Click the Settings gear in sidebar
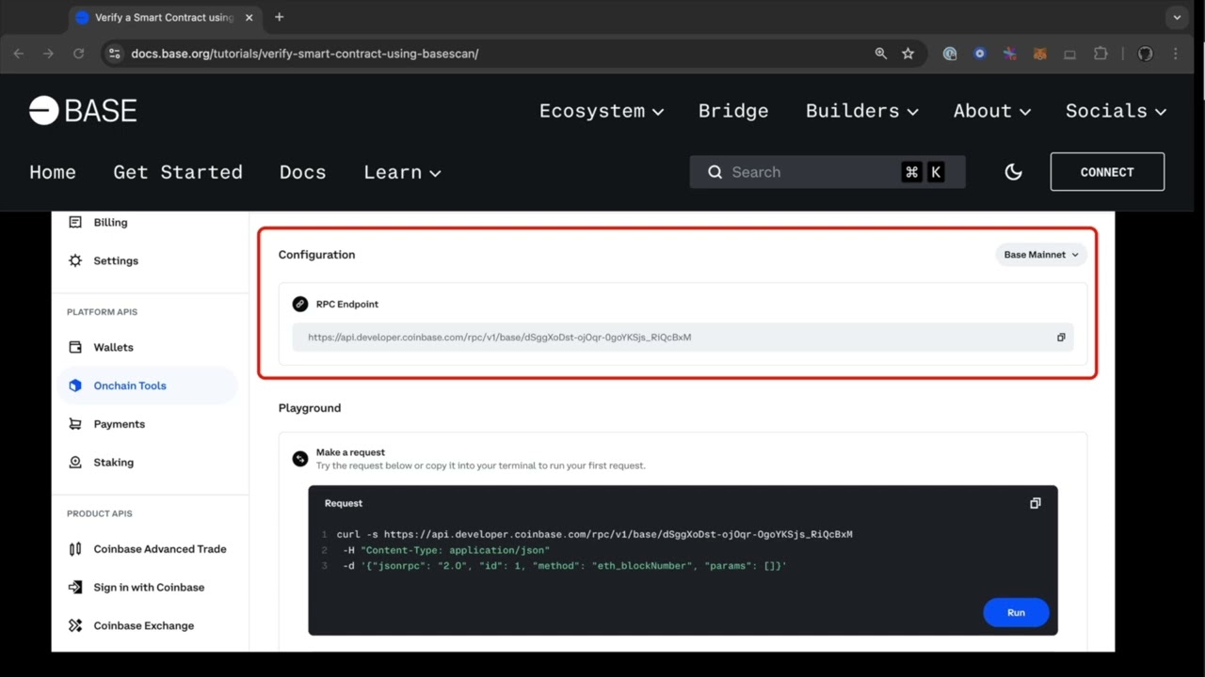Image resolution: width=1205 pixels, height=677 pixels. tap(75, 260)
